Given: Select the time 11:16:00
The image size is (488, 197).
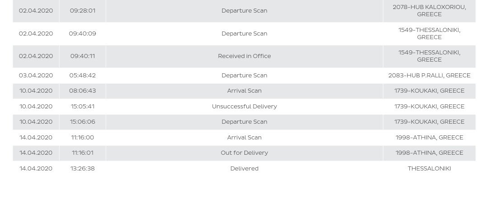Looking at the screenshot, I should 83,138.
